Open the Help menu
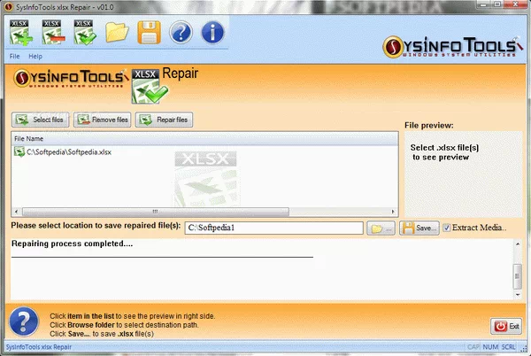The height and width of the screenshot is (356, 531). [35, 56]
